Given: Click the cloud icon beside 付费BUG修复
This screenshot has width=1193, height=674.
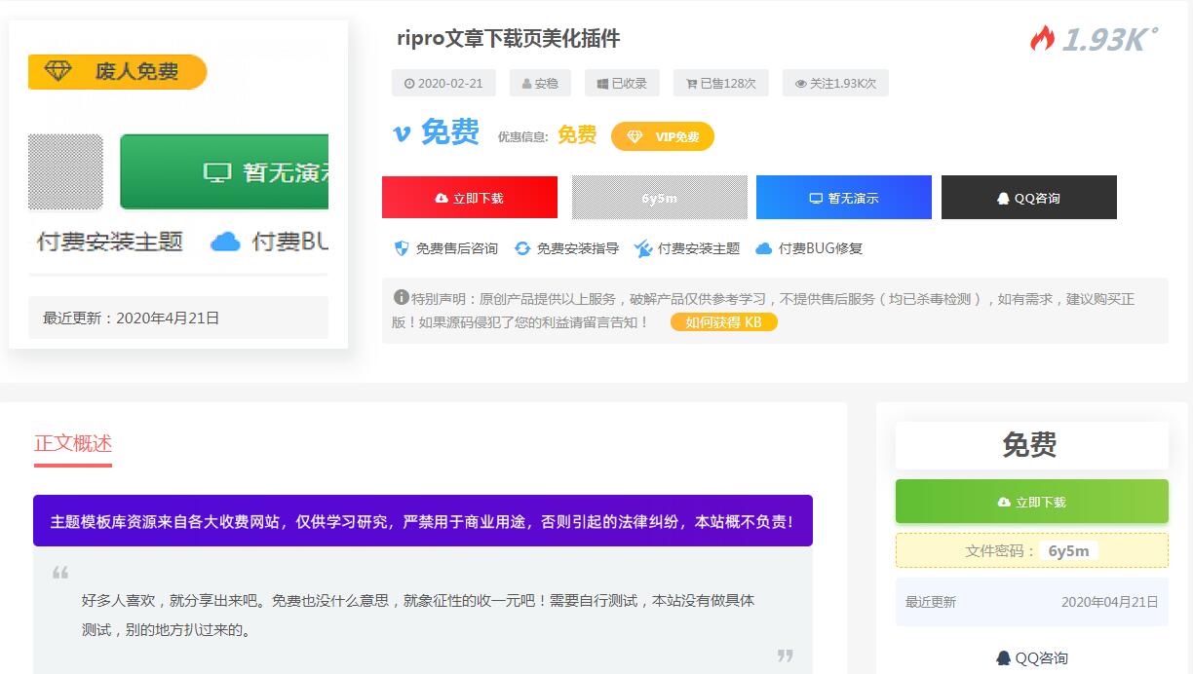Looking at the screenshot, I should point(765,248).
